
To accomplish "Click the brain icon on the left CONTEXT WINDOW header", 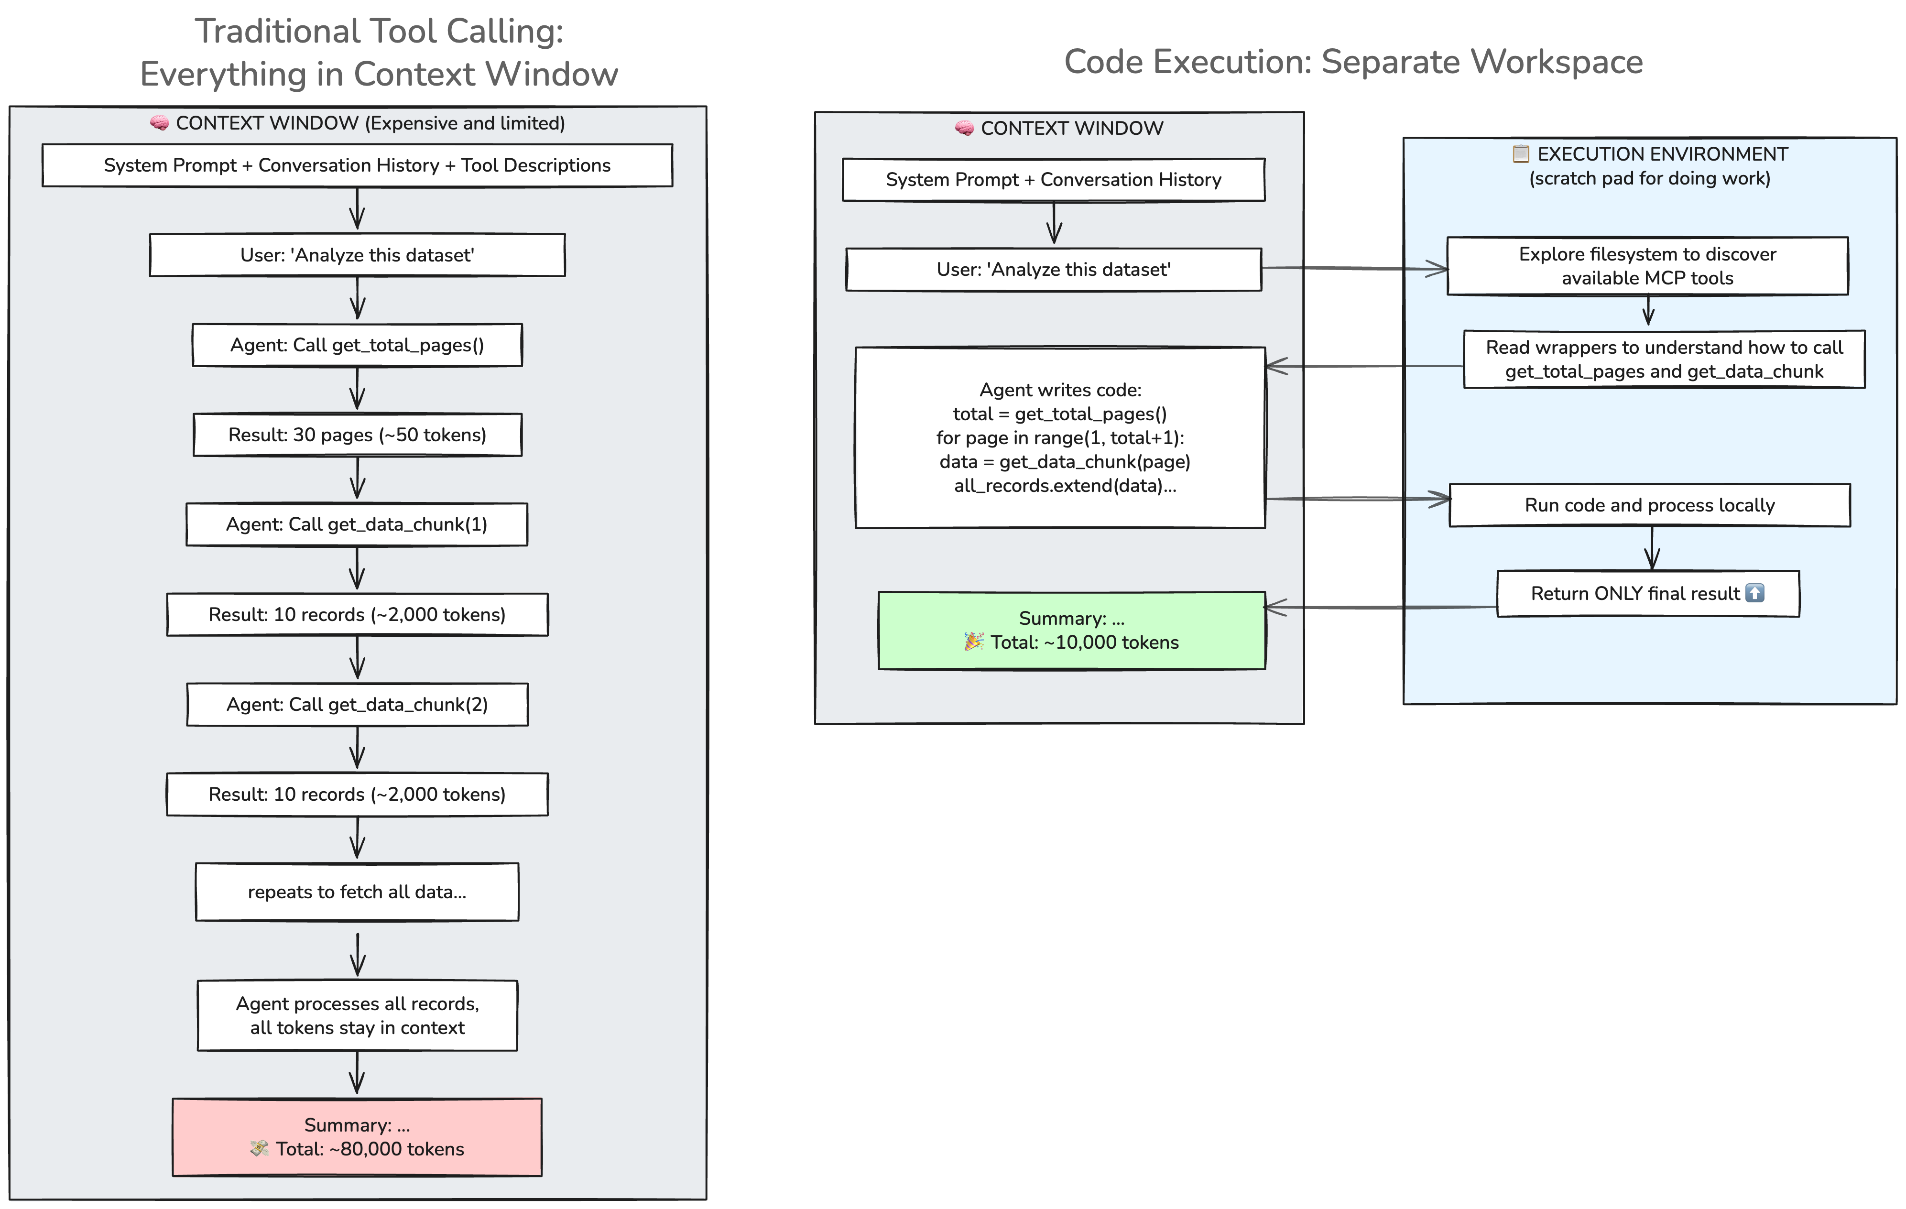I will point(158,123).
